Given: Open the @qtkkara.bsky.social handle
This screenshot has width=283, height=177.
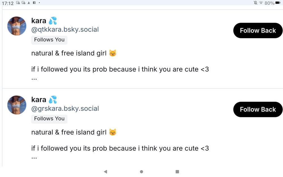Looking at the screenshot, I should [65, 29].
